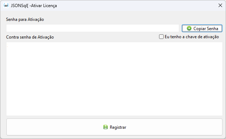The image size is (226, 139).
Task: Click the green gear icon beside Copiar Senha
Action: coord(189,29)
